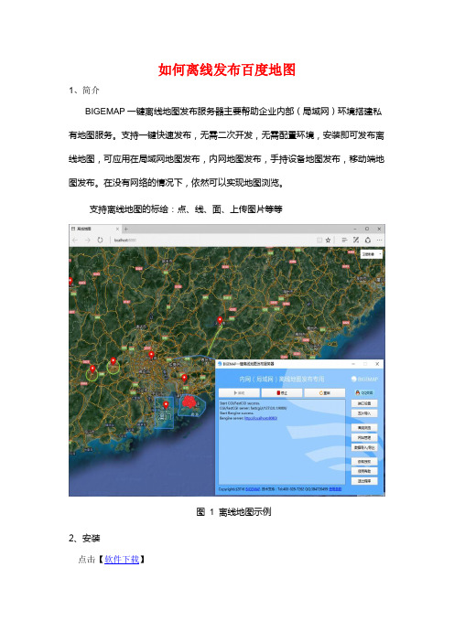Toggle the Edge reading view icon
The height and width of the screenshot is (642, 454).
319,241
